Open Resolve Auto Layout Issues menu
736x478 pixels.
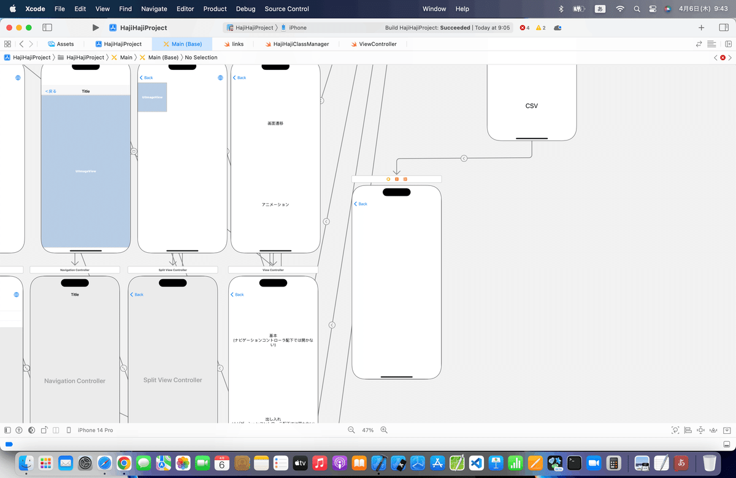click(x=715, y=430)
